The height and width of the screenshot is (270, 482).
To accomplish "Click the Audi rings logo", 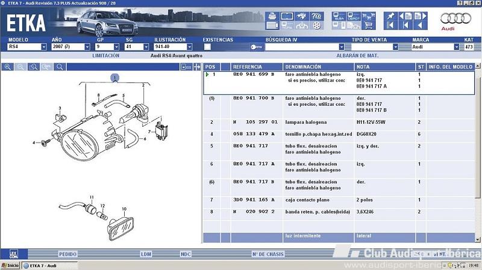I will [x=455, y=19].
